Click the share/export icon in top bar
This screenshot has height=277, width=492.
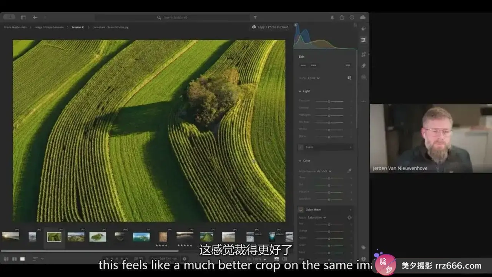point(342,17)
